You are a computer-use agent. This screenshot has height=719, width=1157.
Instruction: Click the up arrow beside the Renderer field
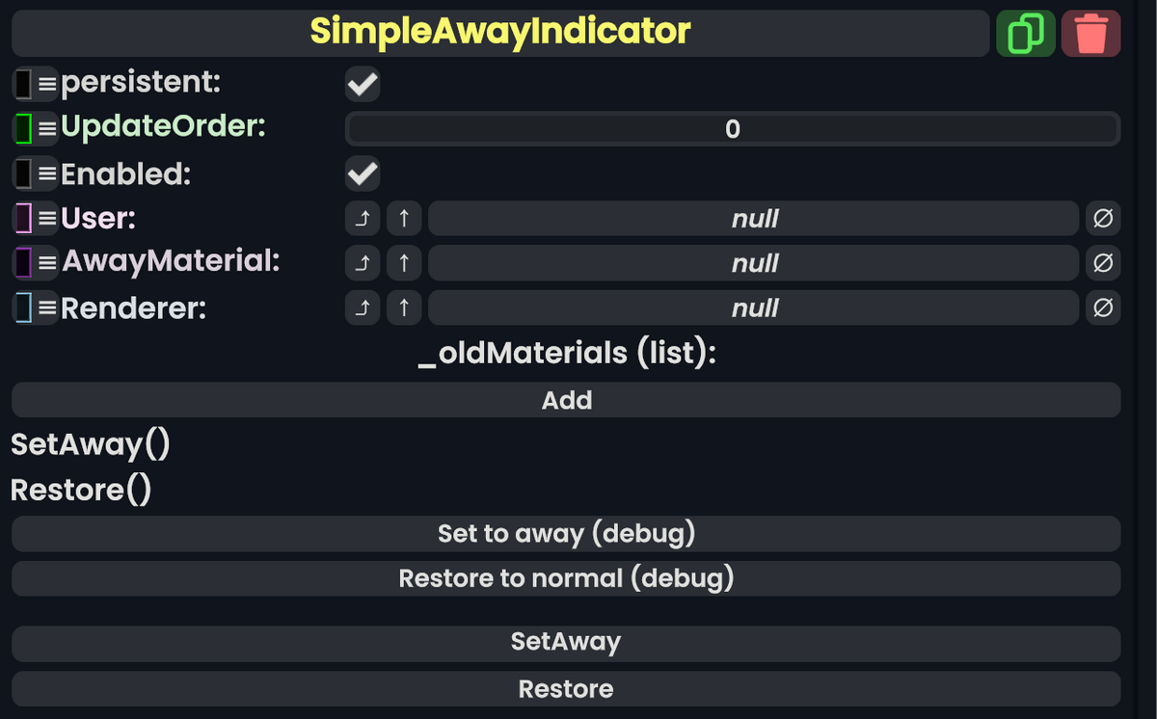tap(403, 307)
